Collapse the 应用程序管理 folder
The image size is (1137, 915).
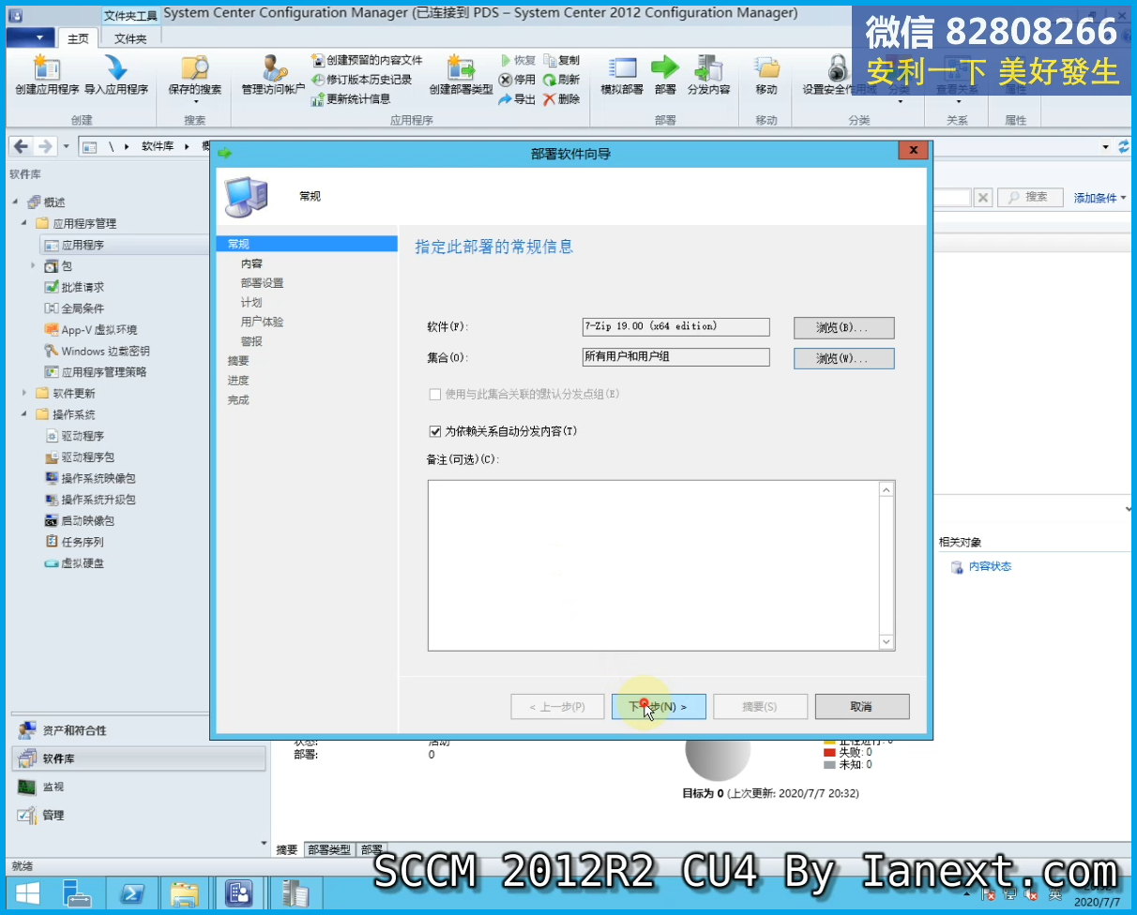click(24, 223)
